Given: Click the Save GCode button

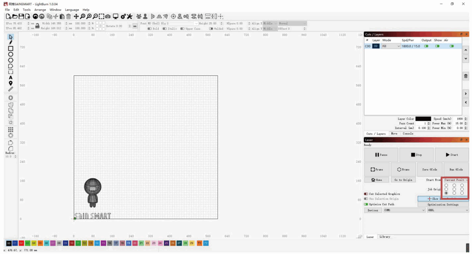Looking at the screenshot, I should click(x=429, y=169).
